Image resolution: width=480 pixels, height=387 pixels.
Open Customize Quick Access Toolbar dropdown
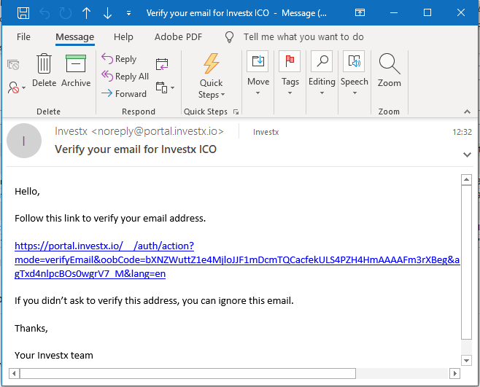tap(128, 13)
